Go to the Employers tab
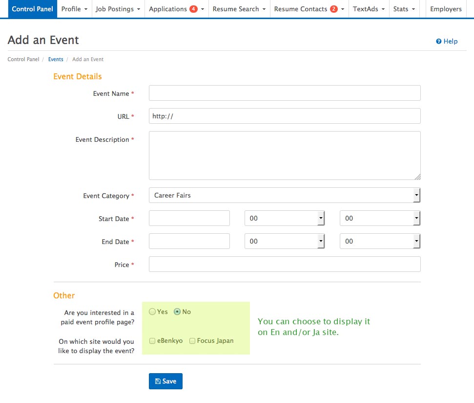The width and height of the screenshot is (474, 403). click(x=446, y=9)
